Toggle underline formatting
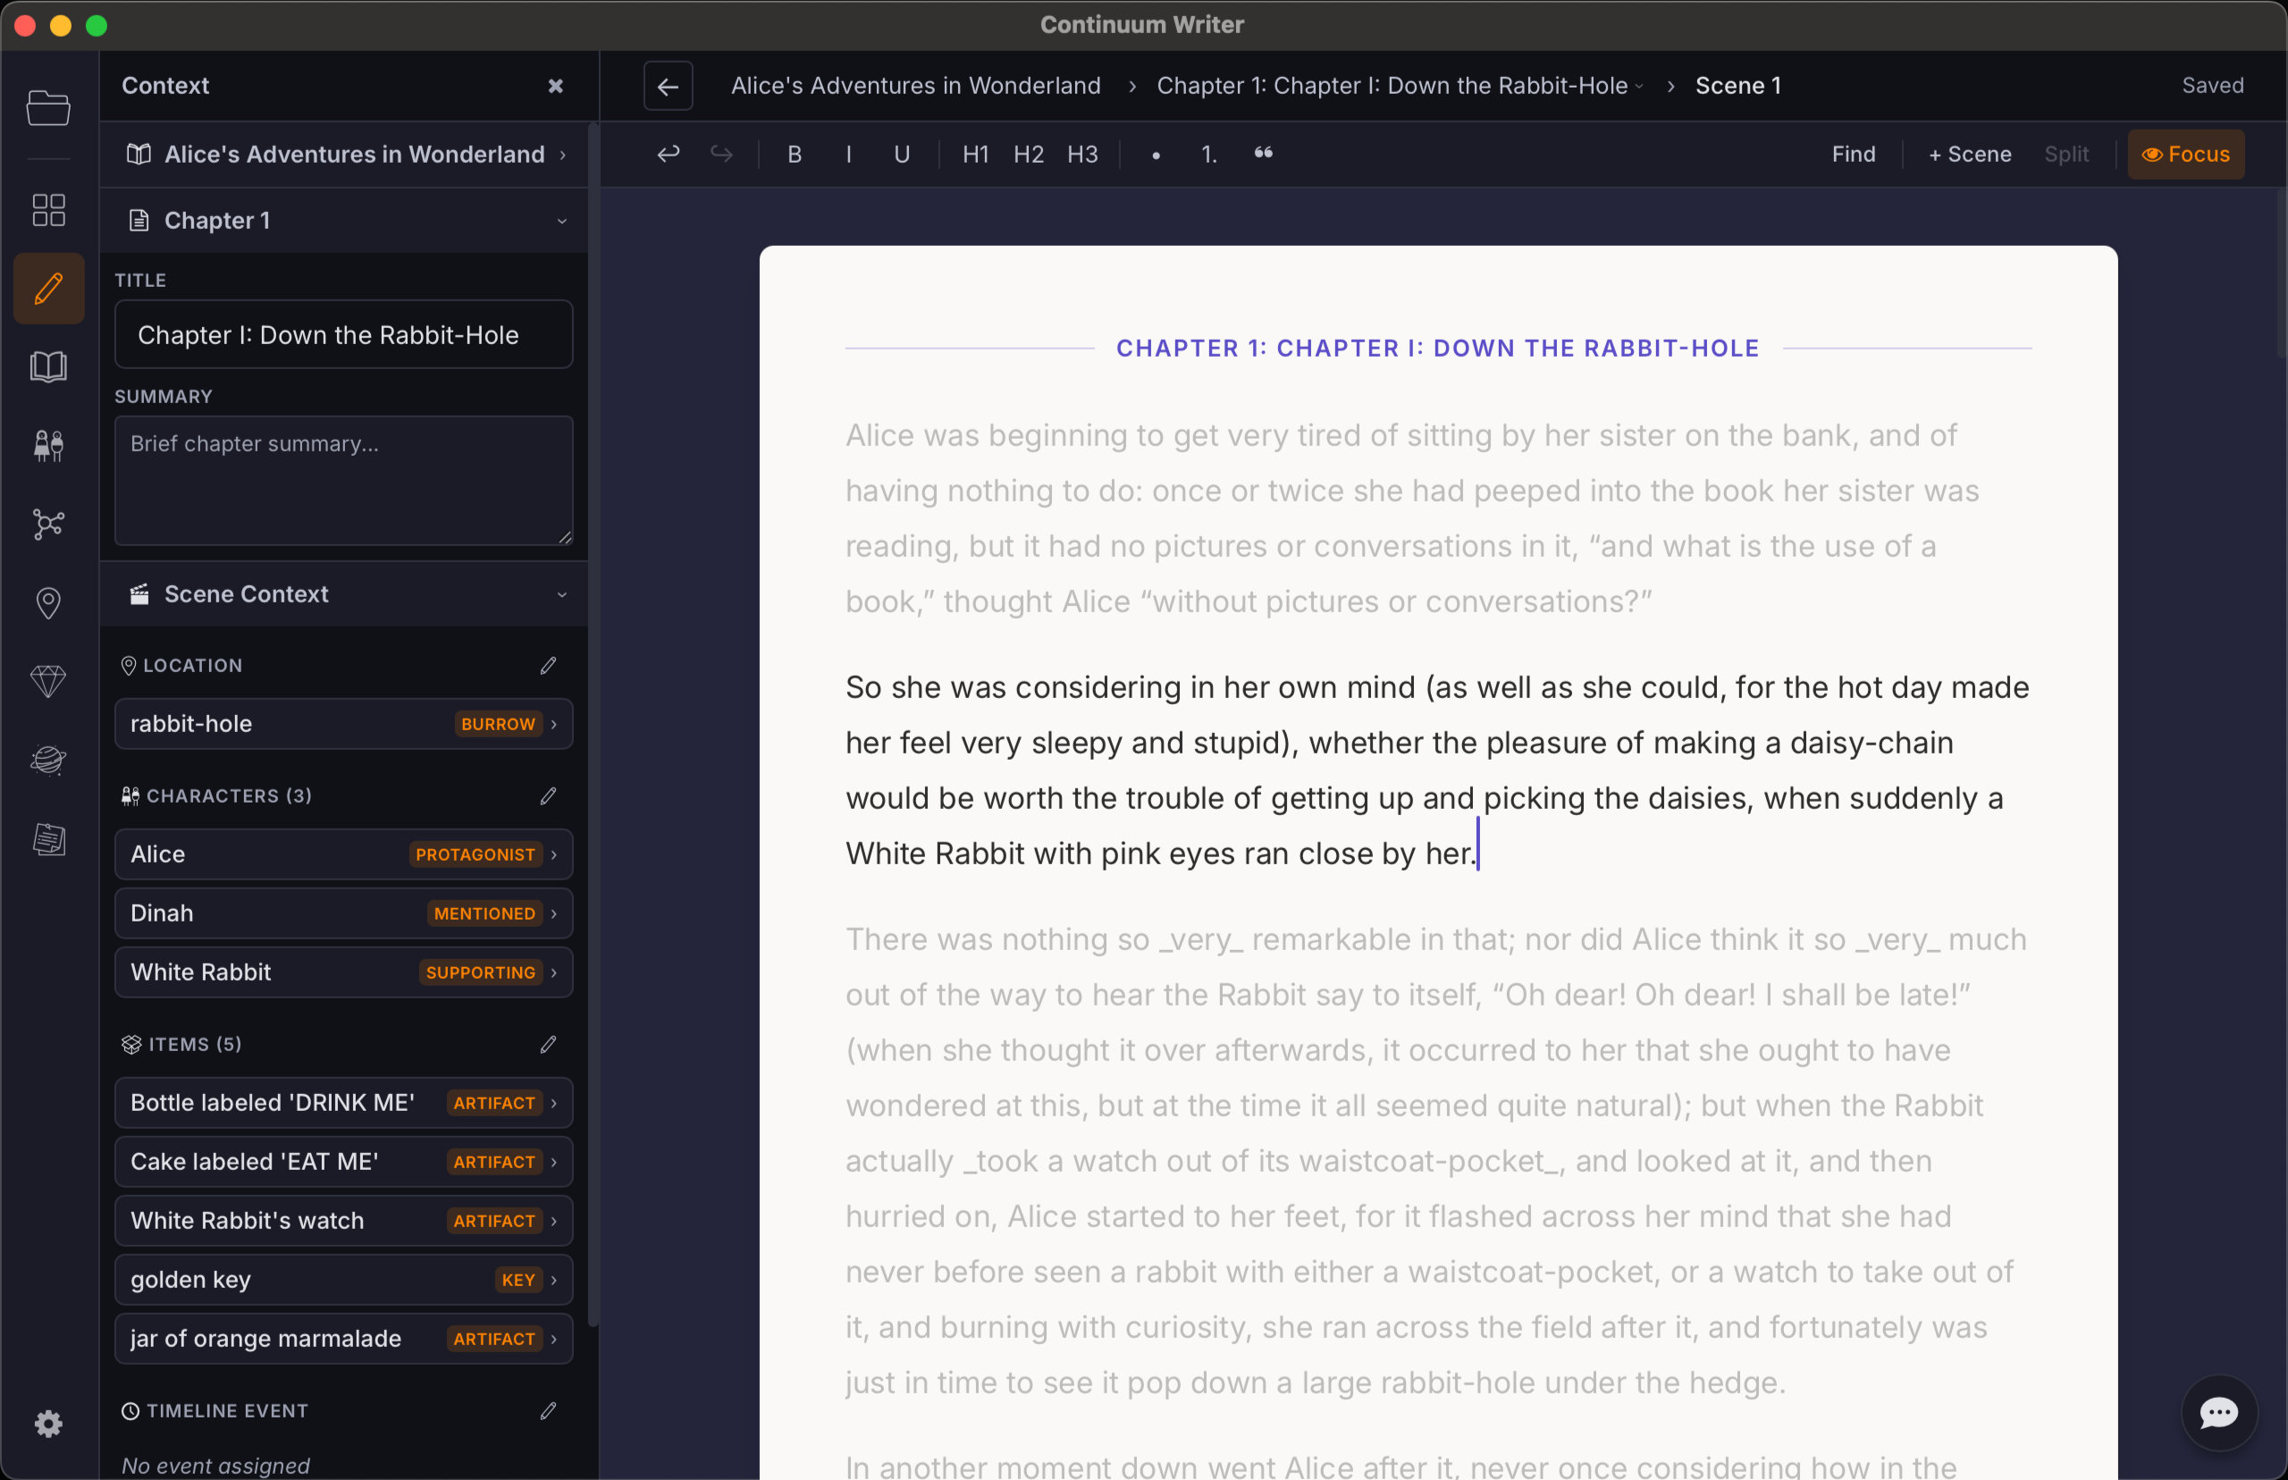The height and width of the screenshot is (1480, 2288). (902, 154)
